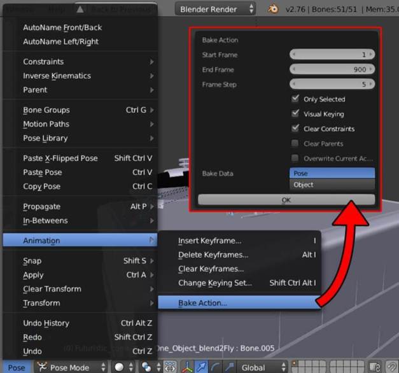This screenshot has height=373, width=399.
Task: Click the Start Frame slider field
Action: (332, 54)
